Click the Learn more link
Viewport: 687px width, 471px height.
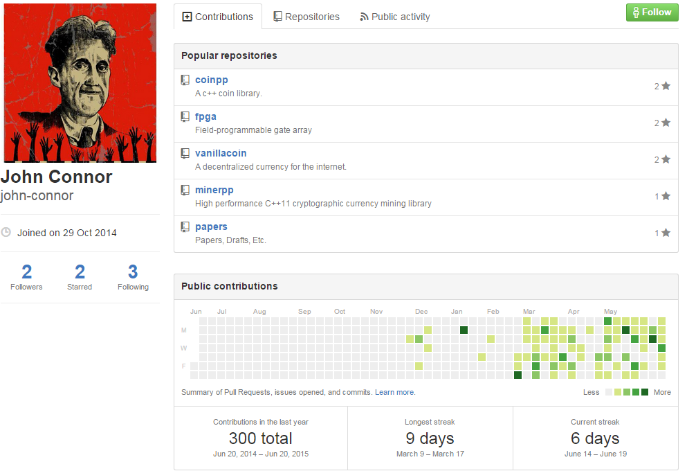(394, 392)
